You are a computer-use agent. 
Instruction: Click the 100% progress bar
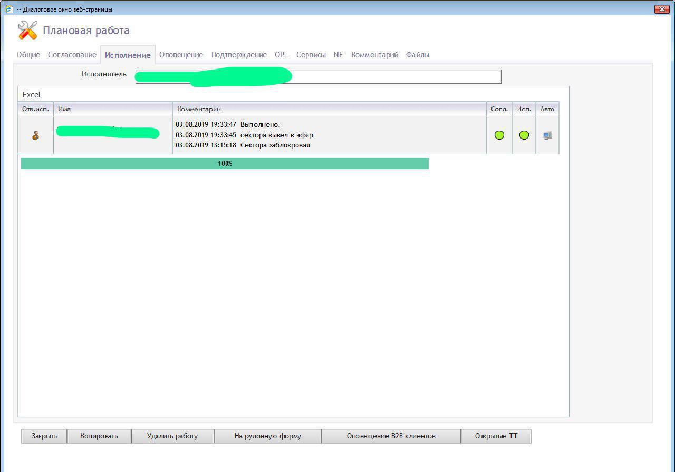point(225,163)
